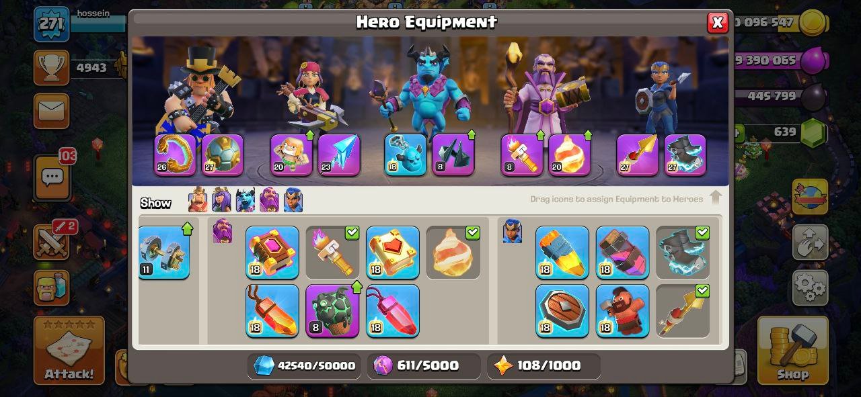The width and height of the screenshot is (861, 397).
Task: Open upgrade for Minion Prince Dark Orb
Action: 453,155
